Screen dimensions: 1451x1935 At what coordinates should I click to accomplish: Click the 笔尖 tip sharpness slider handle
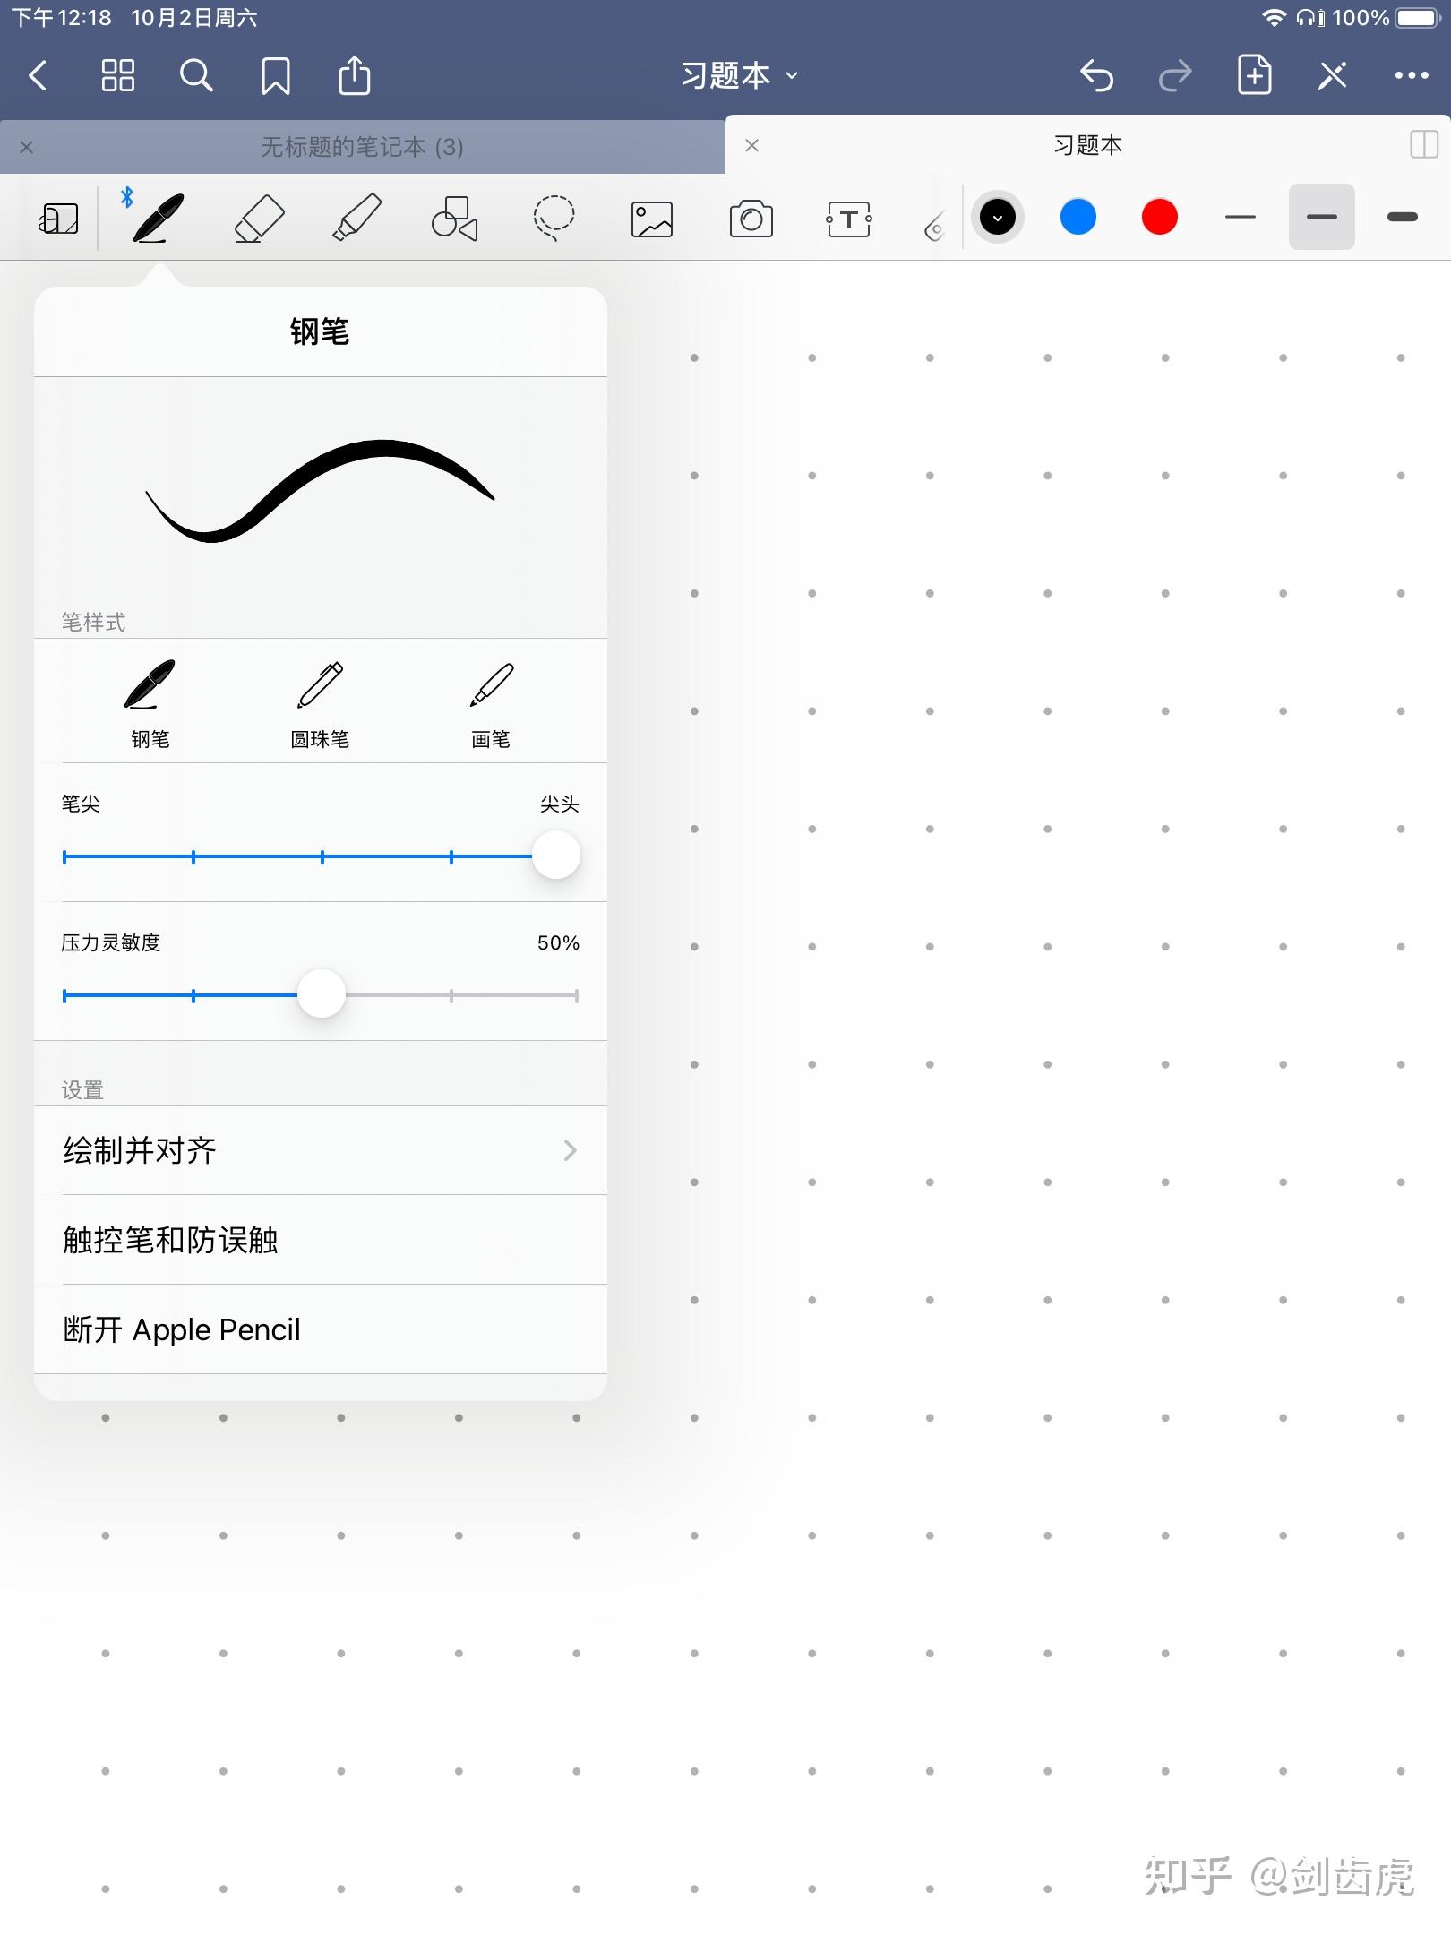[555, 856]
